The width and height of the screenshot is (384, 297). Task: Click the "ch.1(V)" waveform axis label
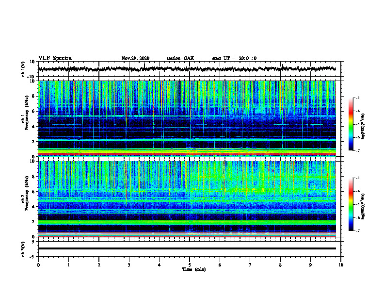(23, 69)
